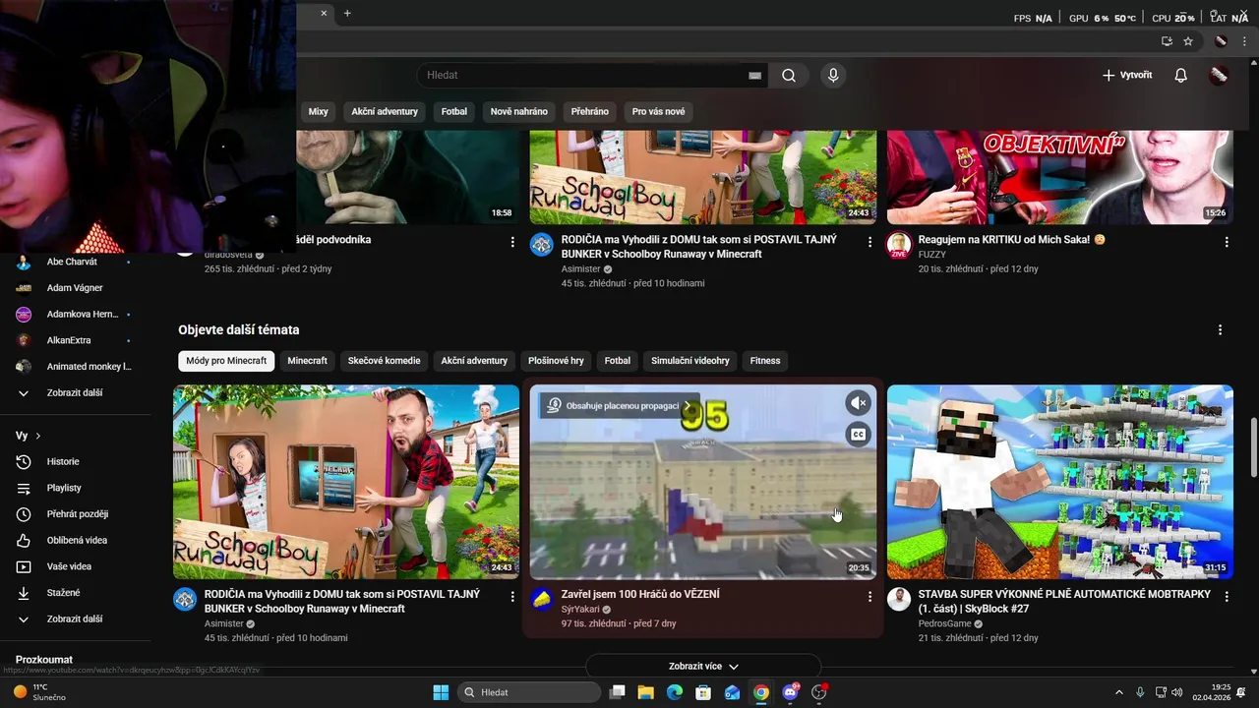Select the Pro vás nové chip
The height and width of the screenshot is (708, 1259).
pyautogui.click(x=659, y=111)
